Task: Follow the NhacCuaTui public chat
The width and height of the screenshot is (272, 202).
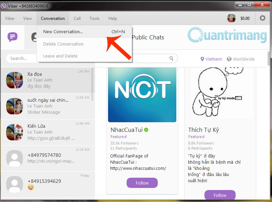Action: 142,183
